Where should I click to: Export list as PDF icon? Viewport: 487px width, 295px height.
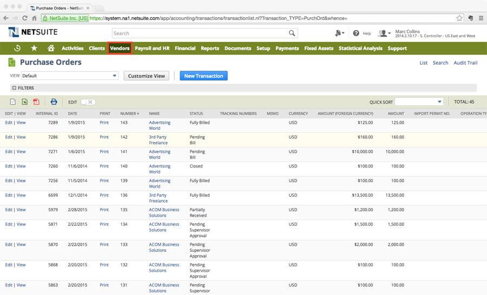point(36,102)
